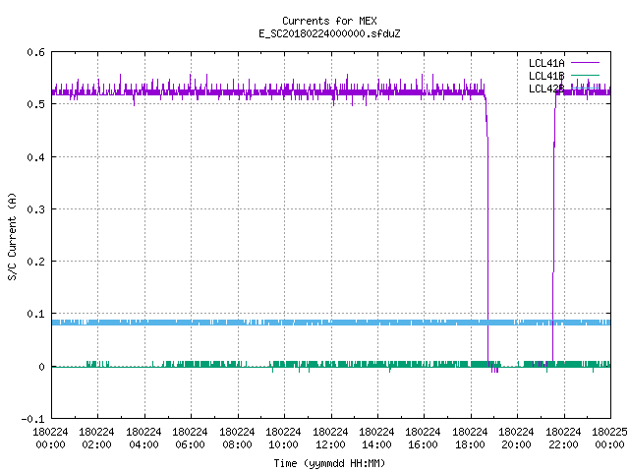This screenshot has width=629, height=472.
Task: Click the 0 y-axis tick value
Action: pyautogui.click(x=41, y=367)
